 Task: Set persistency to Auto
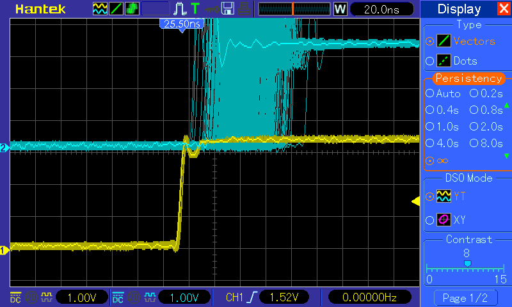429,93
